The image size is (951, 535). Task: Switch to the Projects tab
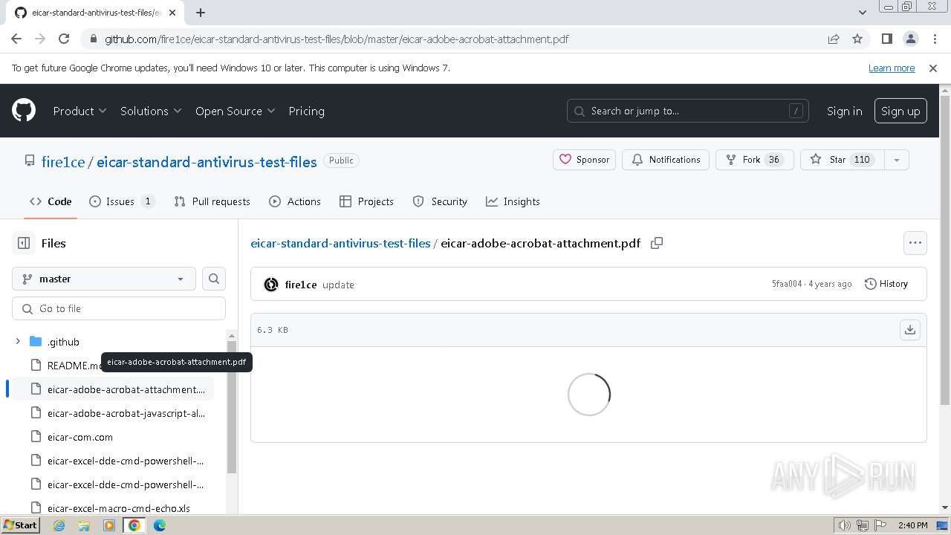tap(366, 201)
